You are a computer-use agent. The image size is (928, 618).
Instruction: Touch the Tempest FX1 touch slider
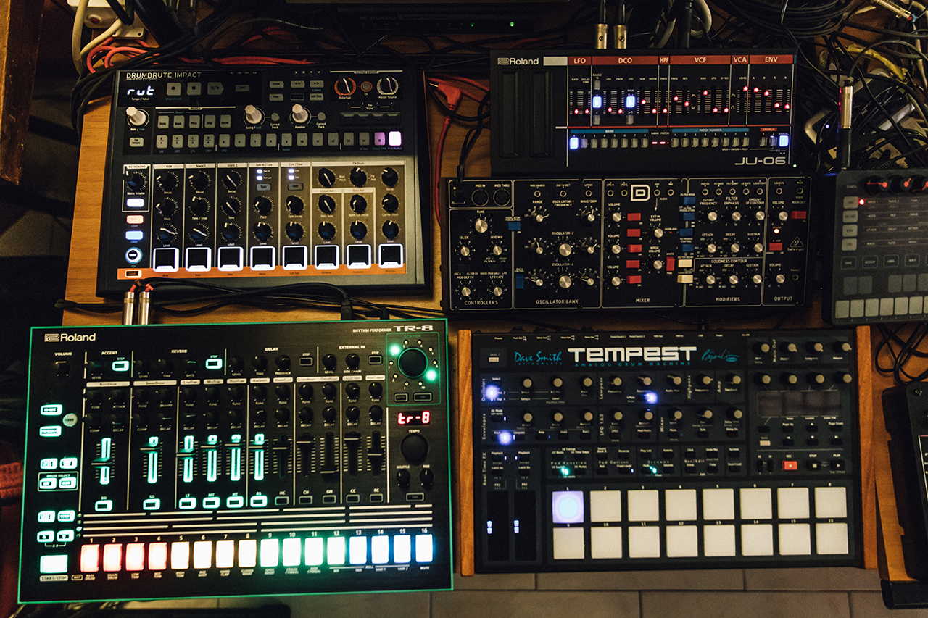click(x=498, y=525)
